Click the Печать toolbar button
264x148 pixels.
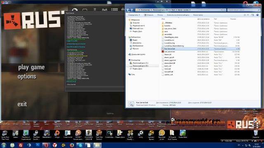pyautogui.click(x=160, y=15)
